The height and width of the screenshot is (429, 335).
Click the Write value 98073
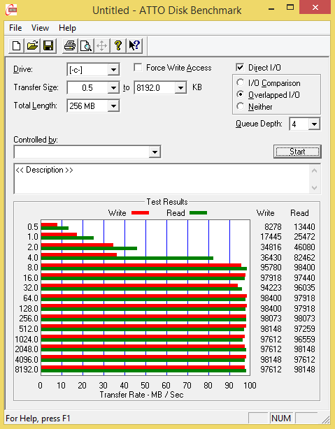click(x=271, y=319)
